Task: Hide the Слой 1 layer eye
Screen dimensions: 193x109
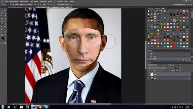Action: pyautogui.click(x=149, y=74)
